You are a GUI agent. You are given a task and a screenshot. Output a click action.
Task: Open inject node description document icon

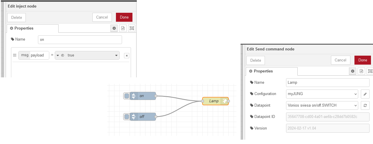click(x=123, y=28)
